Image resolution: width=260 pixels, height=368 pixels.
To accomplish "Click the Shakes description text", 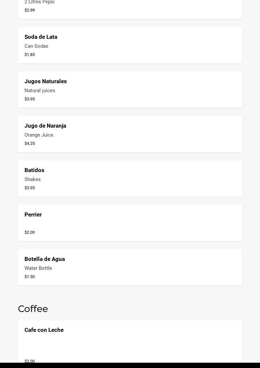I will [32, 179].
